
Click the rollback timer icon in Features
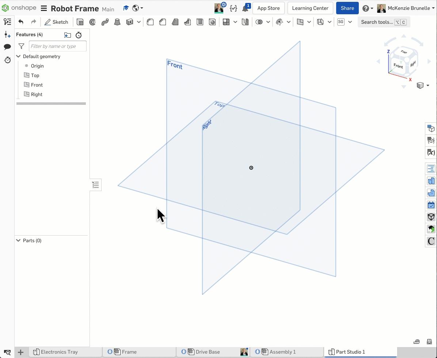(x=79, y=35)
